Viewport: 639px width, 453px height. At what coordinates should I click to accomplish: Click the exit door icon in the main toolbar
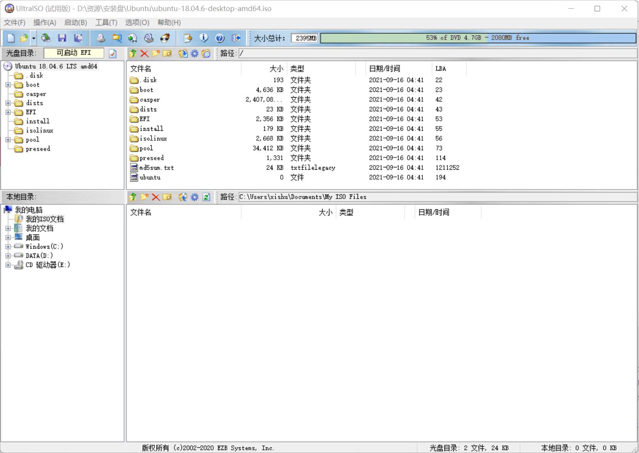point(236,38)
